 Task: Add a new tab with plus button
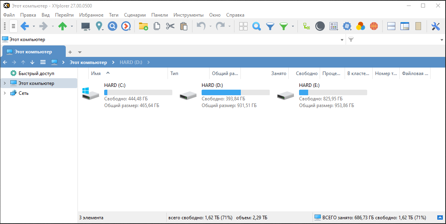(70, 52)
